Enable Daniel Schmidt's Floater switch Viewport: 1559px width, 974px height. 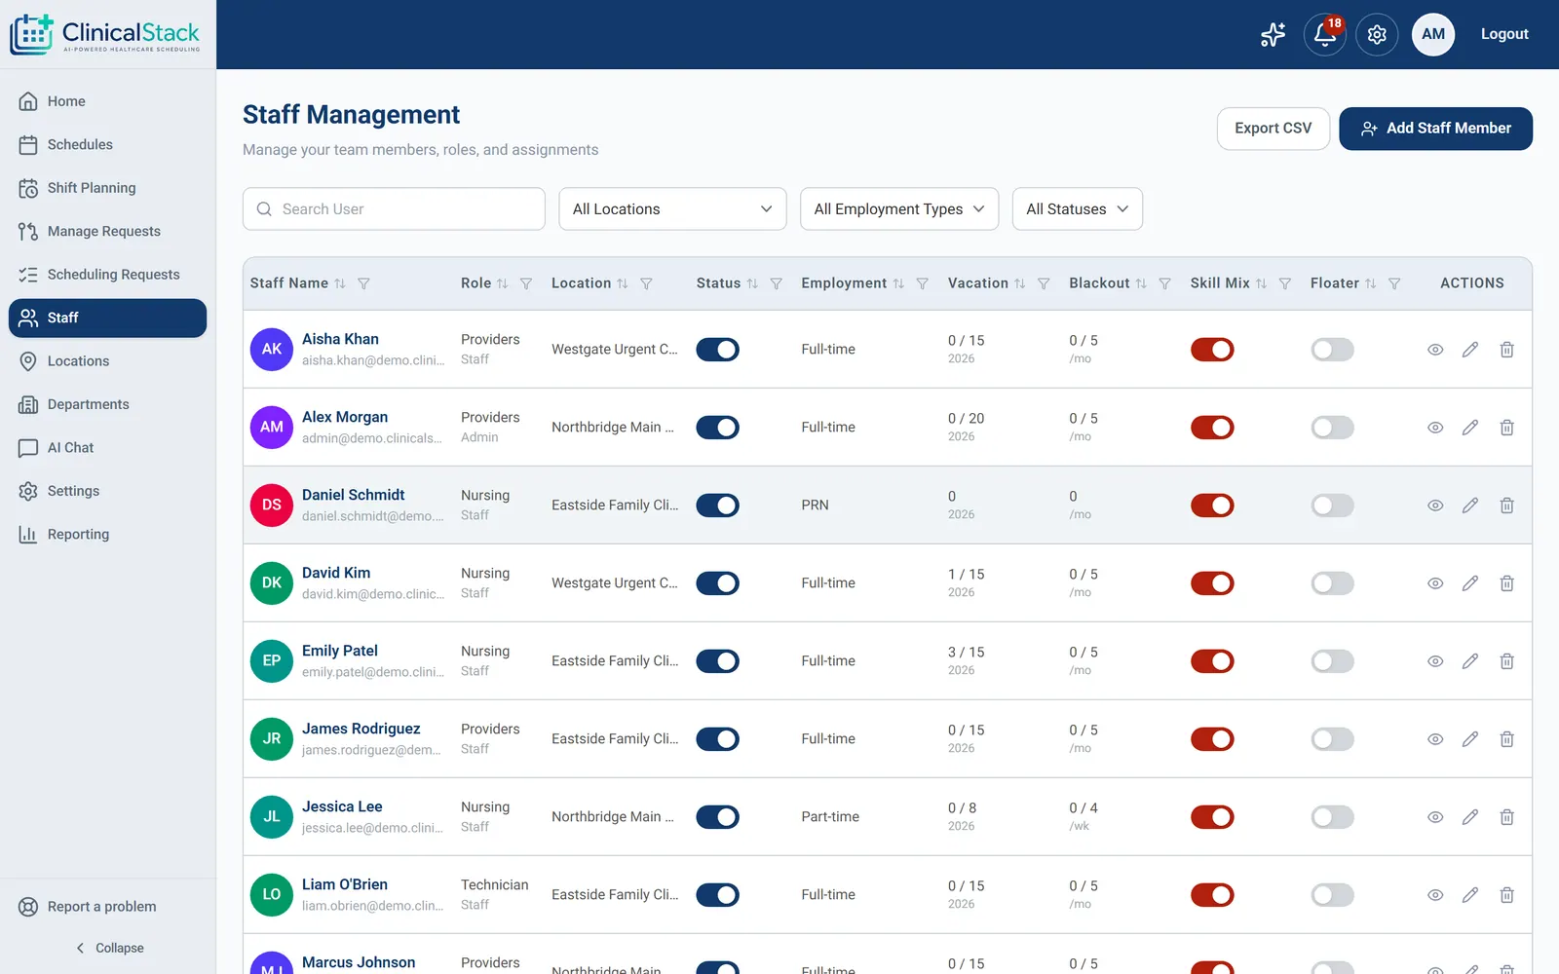pos(1333,506)
